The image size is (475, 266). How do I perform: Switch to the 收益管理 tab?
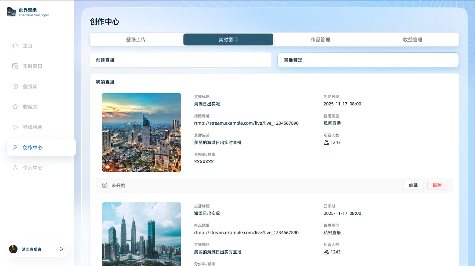[412, 39]
